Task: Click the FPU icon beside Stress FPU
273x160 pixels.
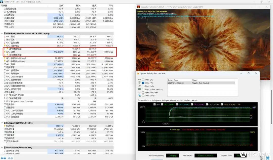Action: click(140, 83)
